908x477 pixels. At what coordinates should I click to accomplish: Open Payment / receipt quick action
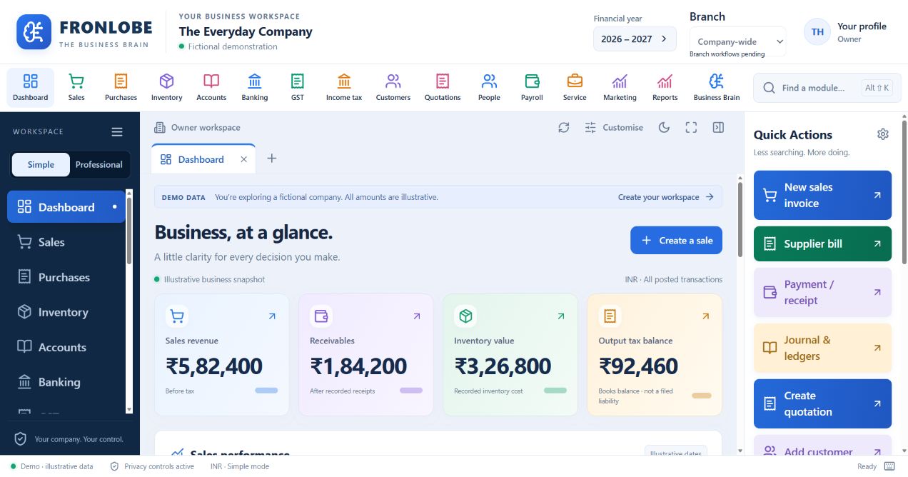(x=822, y=292)
